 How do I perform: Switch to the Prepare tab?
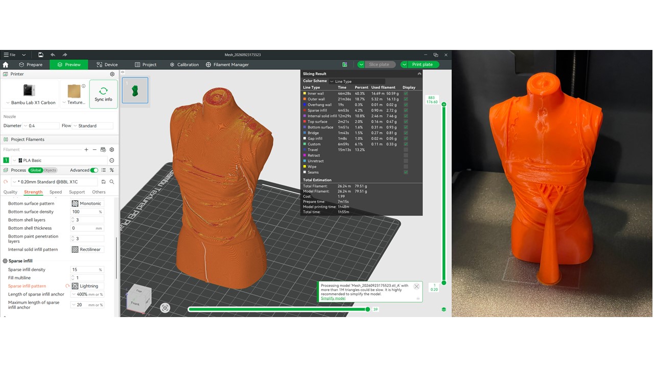coord(31,65)
